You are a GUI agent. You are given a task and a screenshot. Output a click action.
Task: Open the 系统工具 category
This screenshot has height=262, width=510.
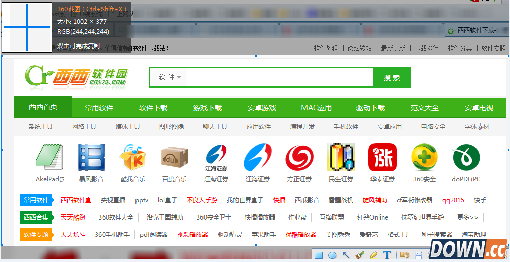41,127
